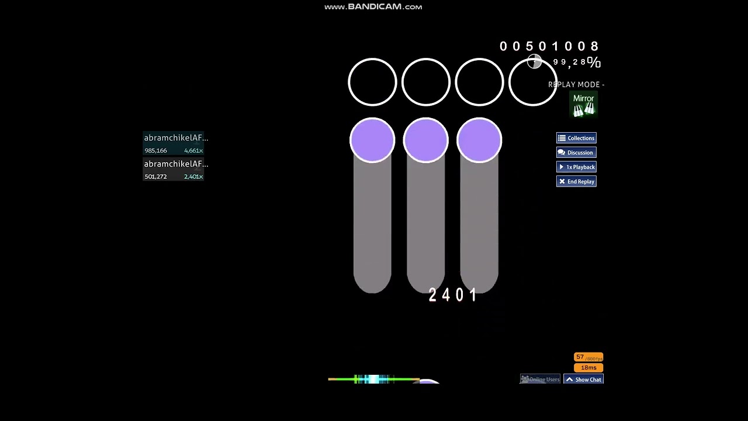Open the Discussion button
748x421 pixels.
point(576,153)
